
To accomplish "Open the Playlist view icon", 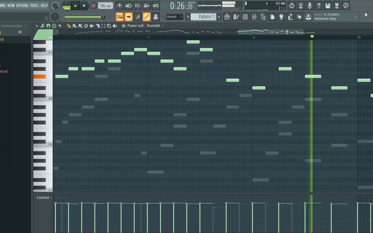I will [227, 17].
